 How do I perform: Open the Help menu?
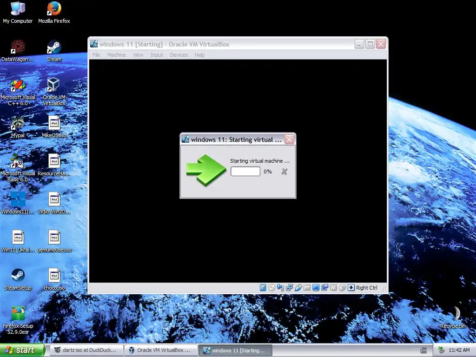pyautogui.click(x=199, y=55)
